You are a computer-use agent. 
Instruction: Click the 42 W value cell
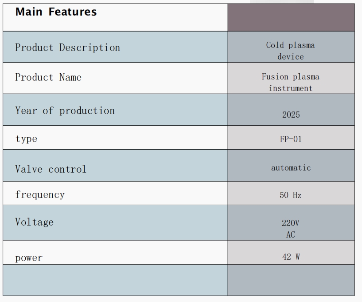coord(291,252)
